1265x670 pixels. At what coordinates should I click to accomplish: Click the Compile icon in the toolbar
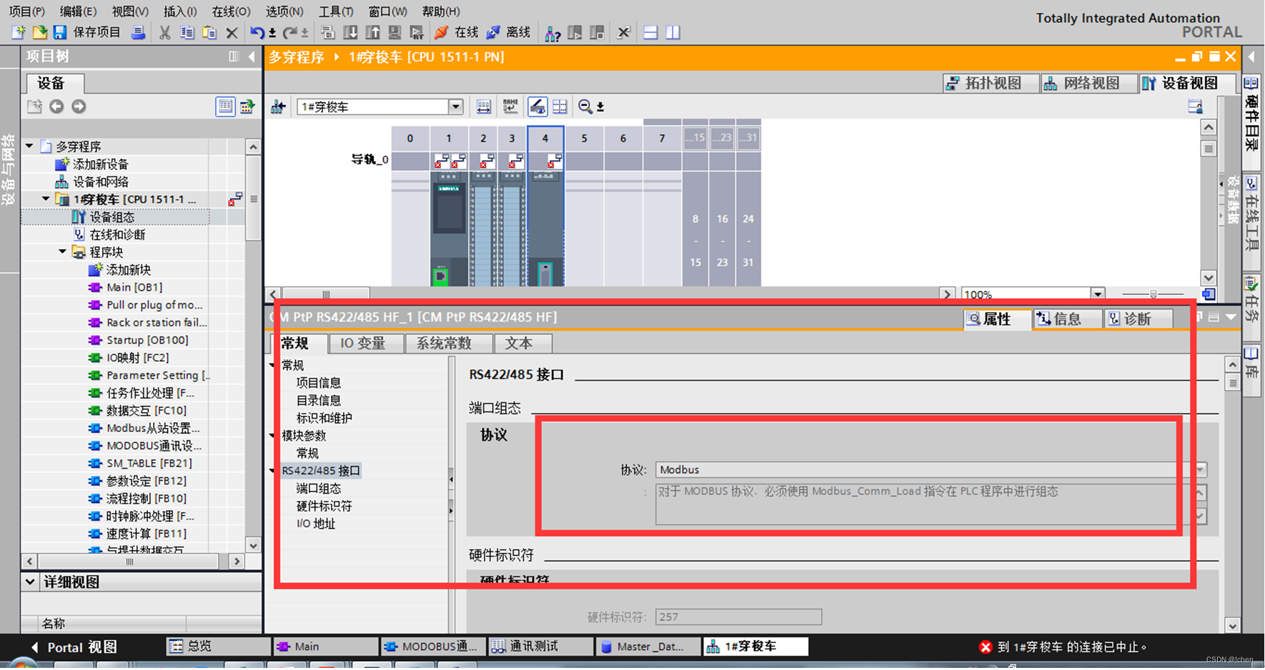[x=328, y=32]
